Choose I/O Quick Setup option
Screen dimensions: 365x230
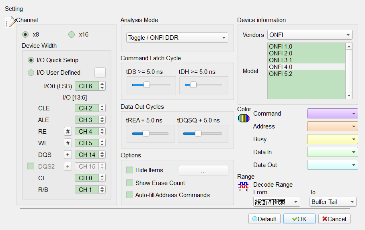[x=31, y=60]
